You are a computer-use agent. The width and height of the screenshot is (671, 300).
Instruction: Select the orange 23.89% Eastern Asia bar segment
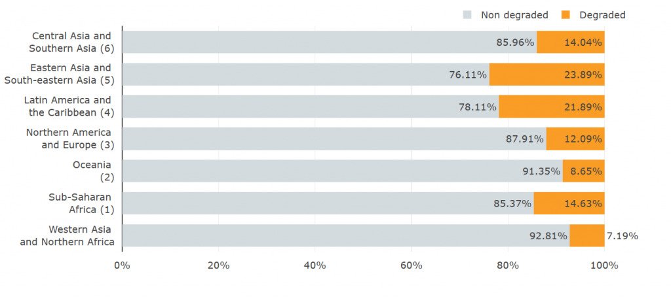(x=546, y=75)
